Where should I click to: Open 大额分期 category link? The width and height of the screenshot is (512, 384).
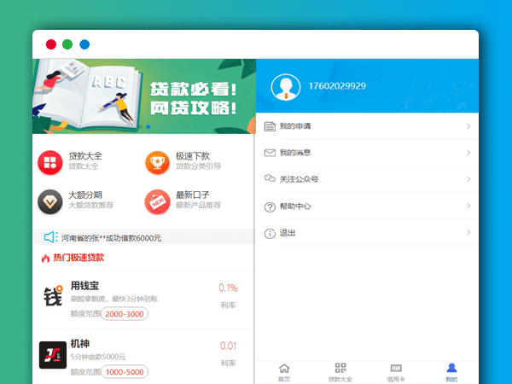[x=85, y=195]
